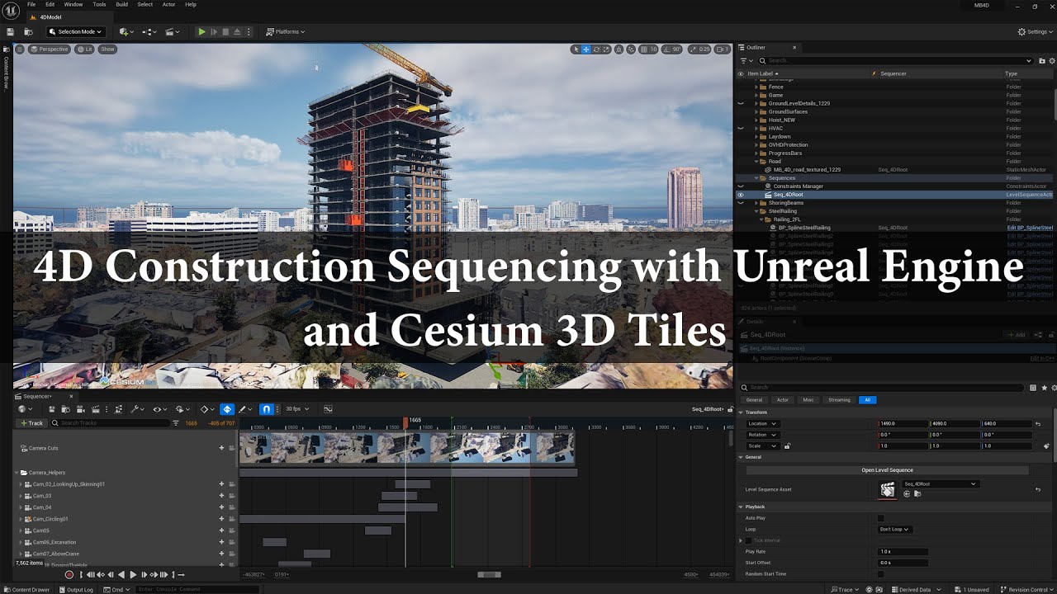Open the File menu
1057x594 pixels.
[31, 4]
